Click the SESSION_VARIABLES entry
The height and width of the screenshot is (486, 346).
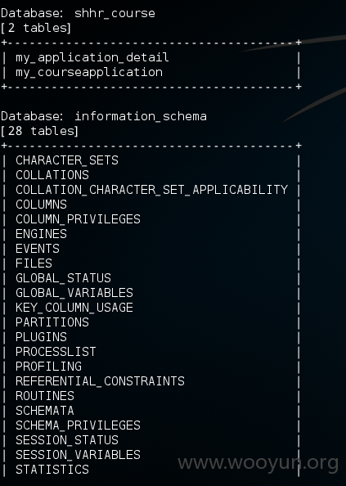tap(78, 455)
